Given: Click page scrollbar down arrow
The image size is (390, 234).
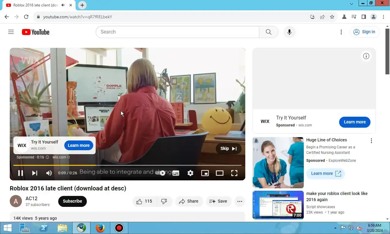Looking at the screenshot, I should (388, 219).
